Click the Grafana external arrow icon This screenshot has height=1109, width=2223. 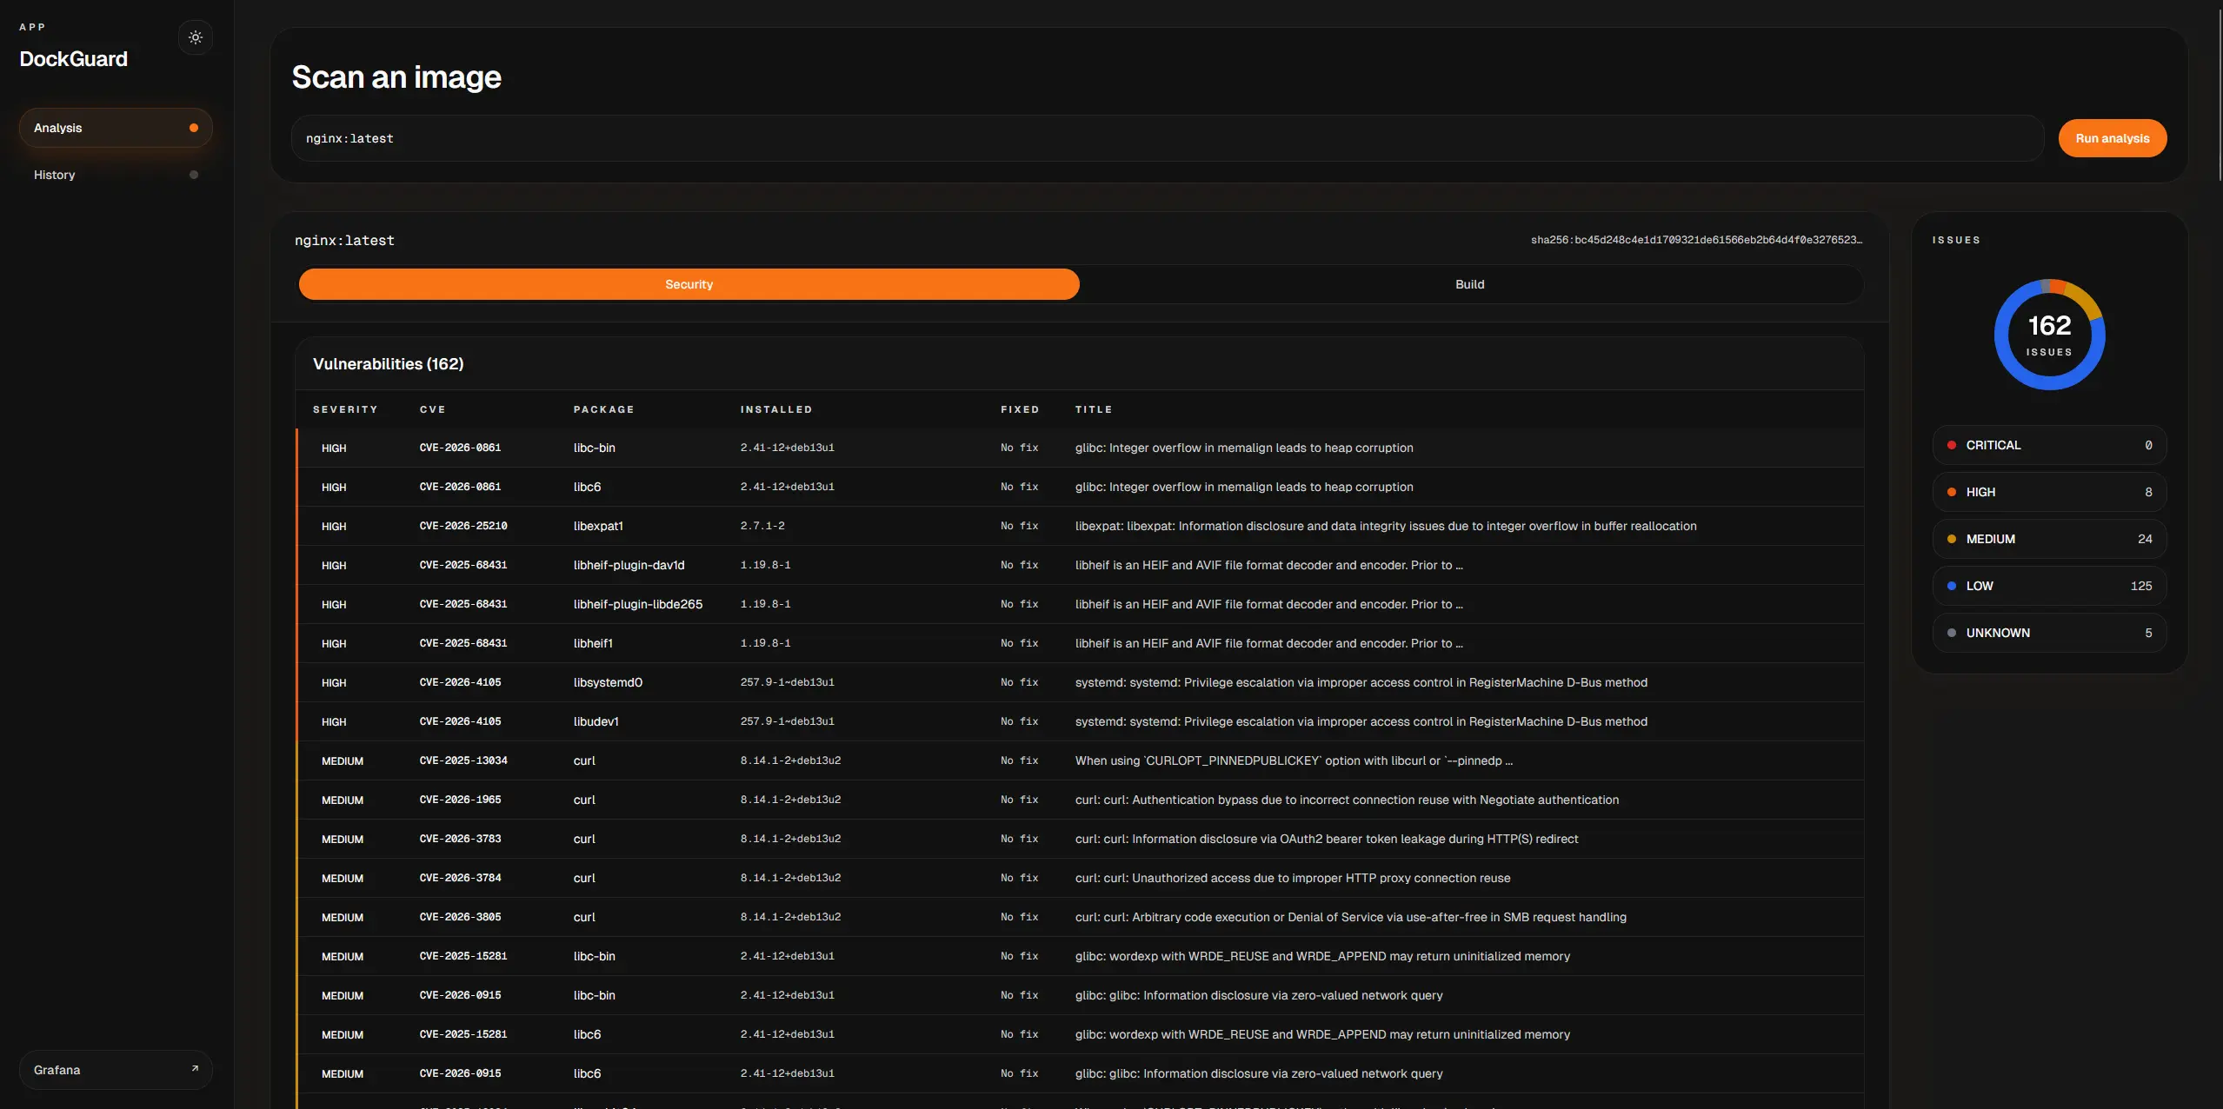[195, 1069]
